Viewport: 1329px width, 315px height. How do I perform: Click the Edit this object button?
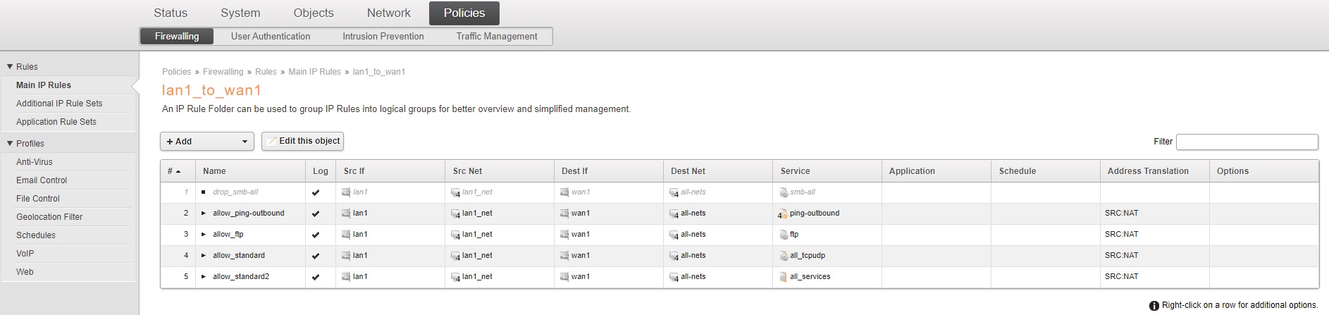point(302,141)
